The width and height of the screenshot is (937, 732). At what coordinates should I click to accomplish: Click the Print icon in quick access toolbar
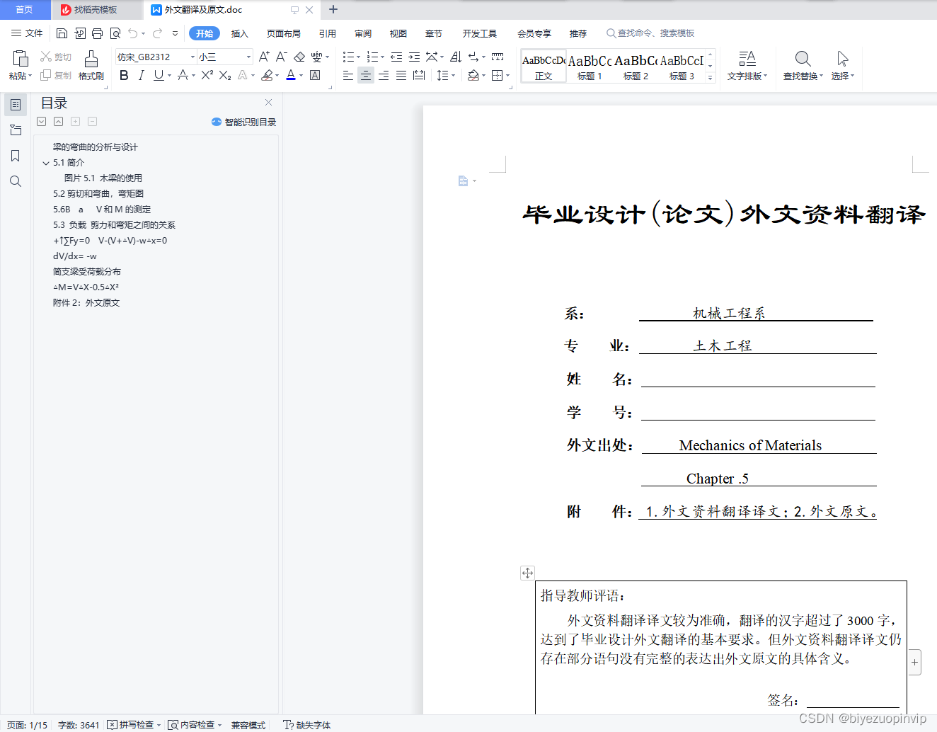click(97, 33)
